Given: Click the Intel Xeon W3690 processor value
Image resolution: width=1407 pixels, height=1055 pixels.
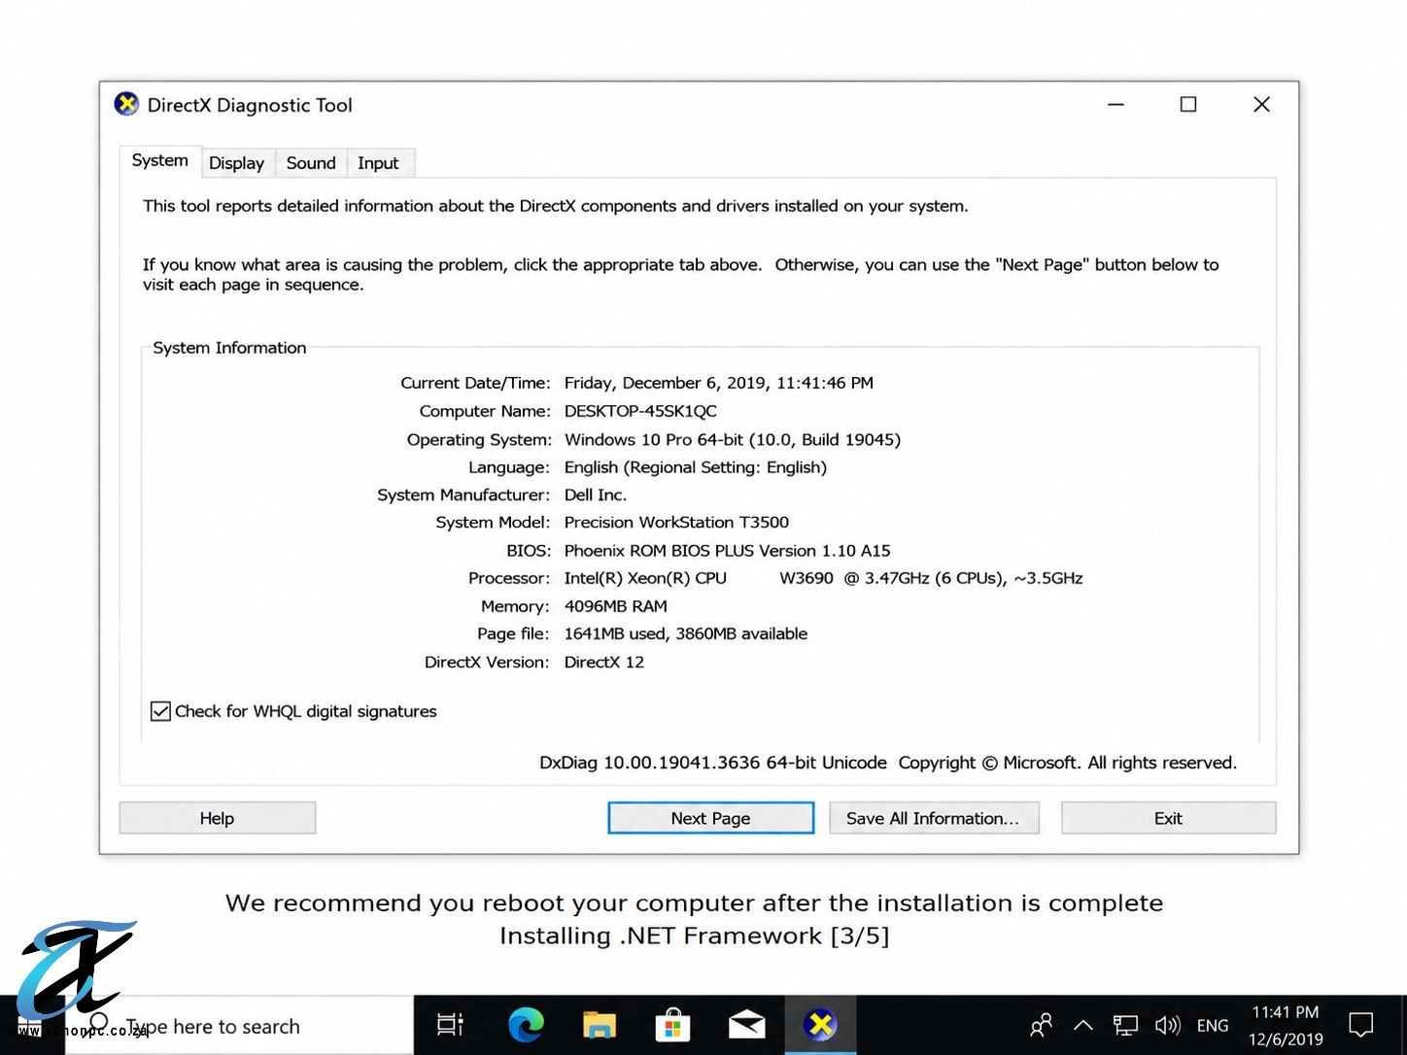Looking at the screenshot, I should [x=824, y=578].
